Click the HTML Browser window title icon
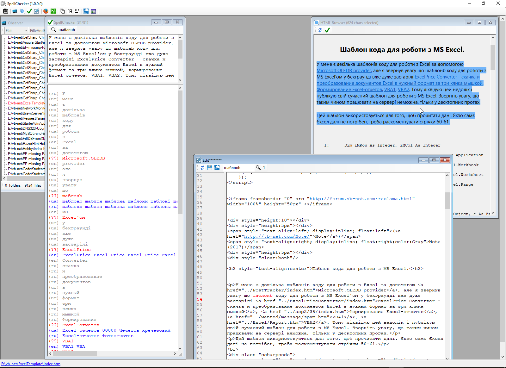The image size is (506, 368). [x=317, y=22]
